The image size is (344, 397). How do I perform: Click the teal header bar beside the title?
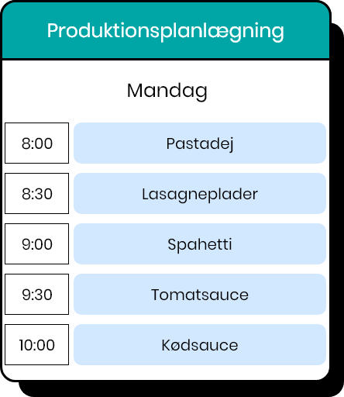pos(308,31)
